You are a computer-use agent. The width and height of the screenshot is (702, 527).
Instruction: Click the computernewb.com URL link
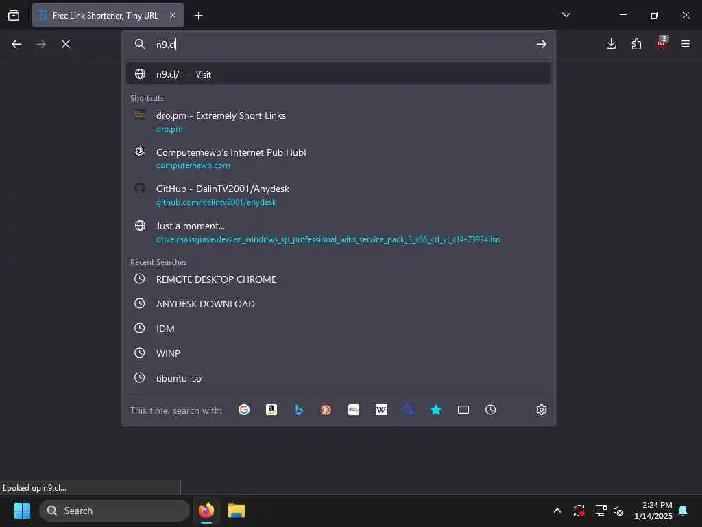(193, 166)
